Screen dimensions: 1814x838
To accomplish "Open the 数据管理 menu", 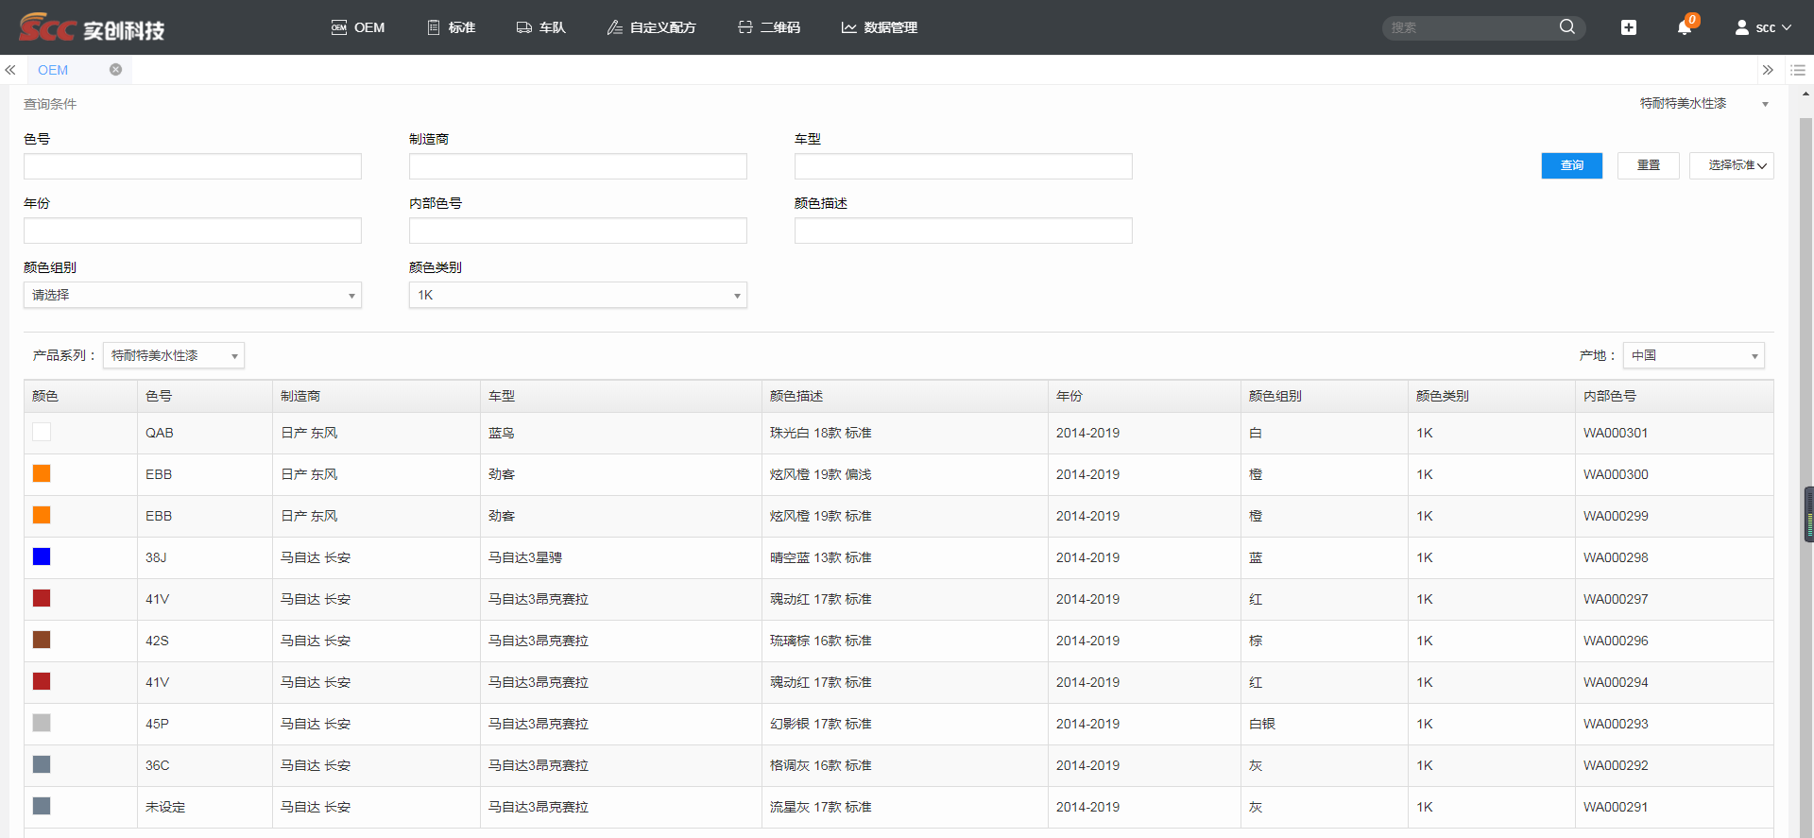I will [880, 27].
